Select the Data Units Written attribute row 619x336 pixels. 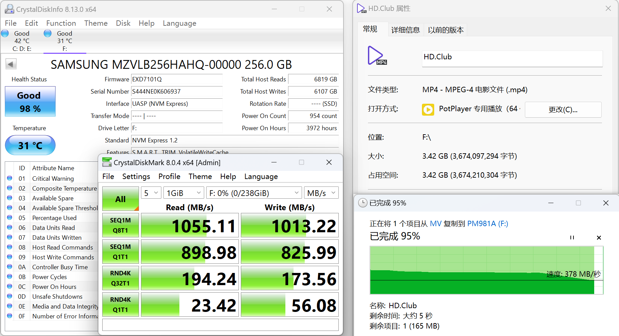click(52, 237)
